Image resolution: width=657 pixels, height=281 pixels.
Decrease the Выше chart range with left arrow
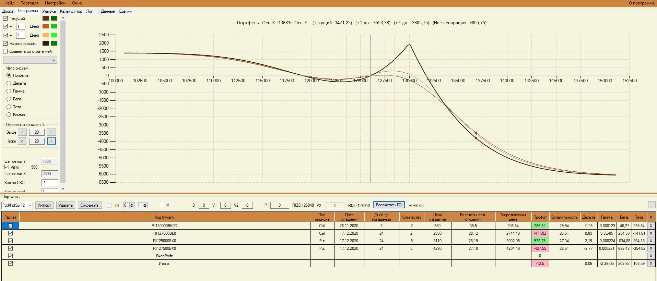click(x=22, y=132)
